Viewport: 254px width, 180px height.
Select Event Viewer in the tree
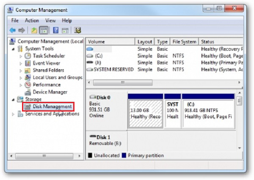tap(46, 63)
